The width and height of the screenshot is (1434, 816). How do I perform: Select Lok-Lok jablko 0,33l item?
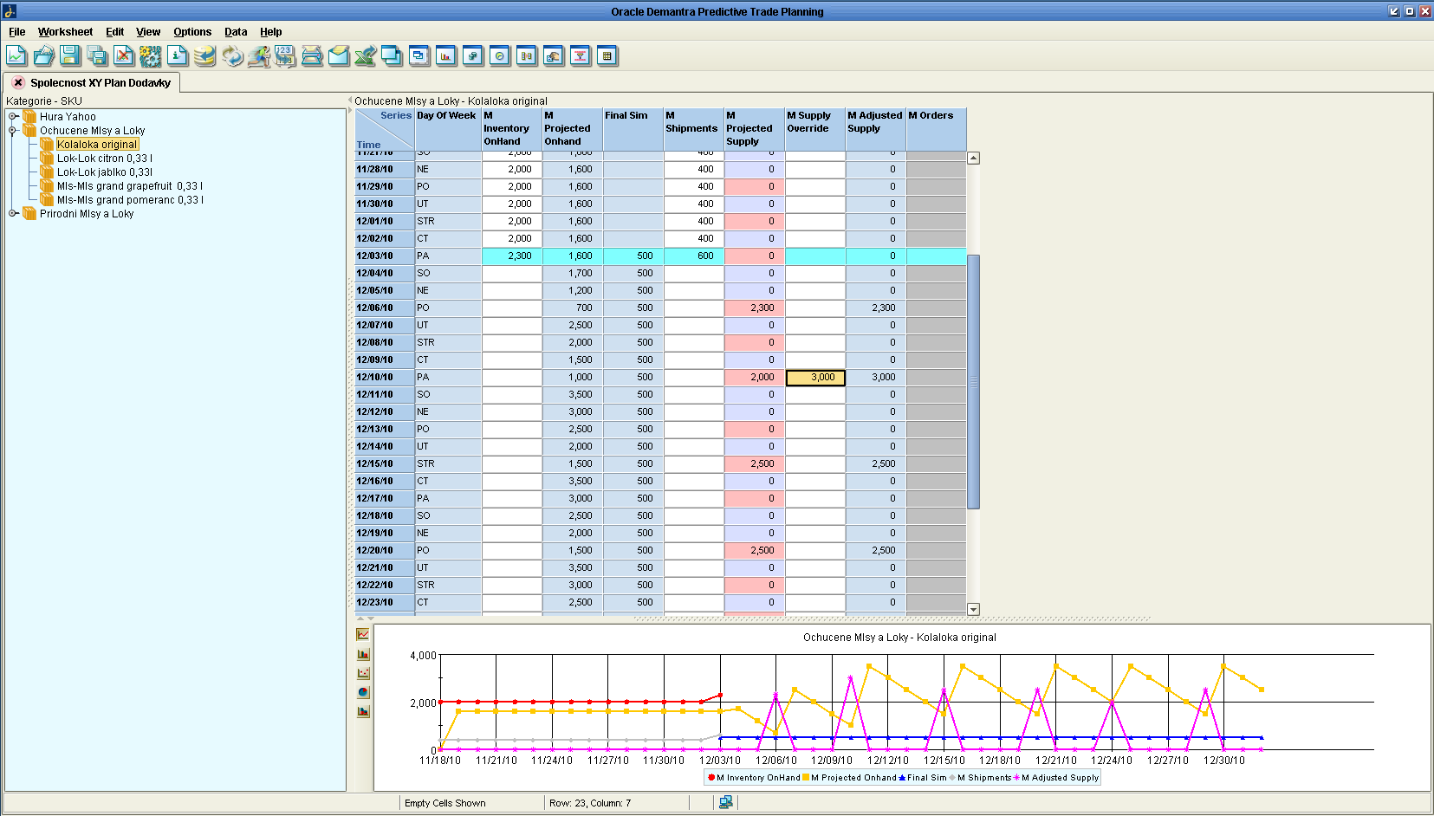point(105,172)
